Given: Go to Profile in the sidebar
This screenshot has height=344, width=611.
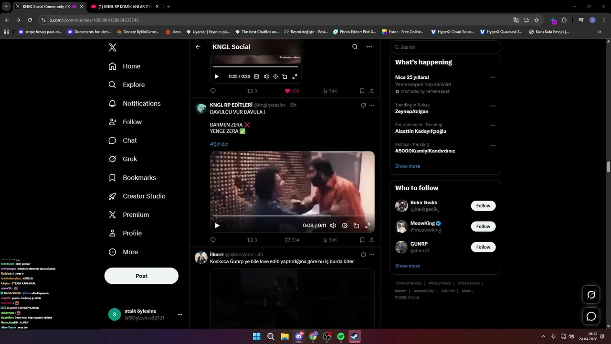Looking at the screenshot, I should 125,233.
